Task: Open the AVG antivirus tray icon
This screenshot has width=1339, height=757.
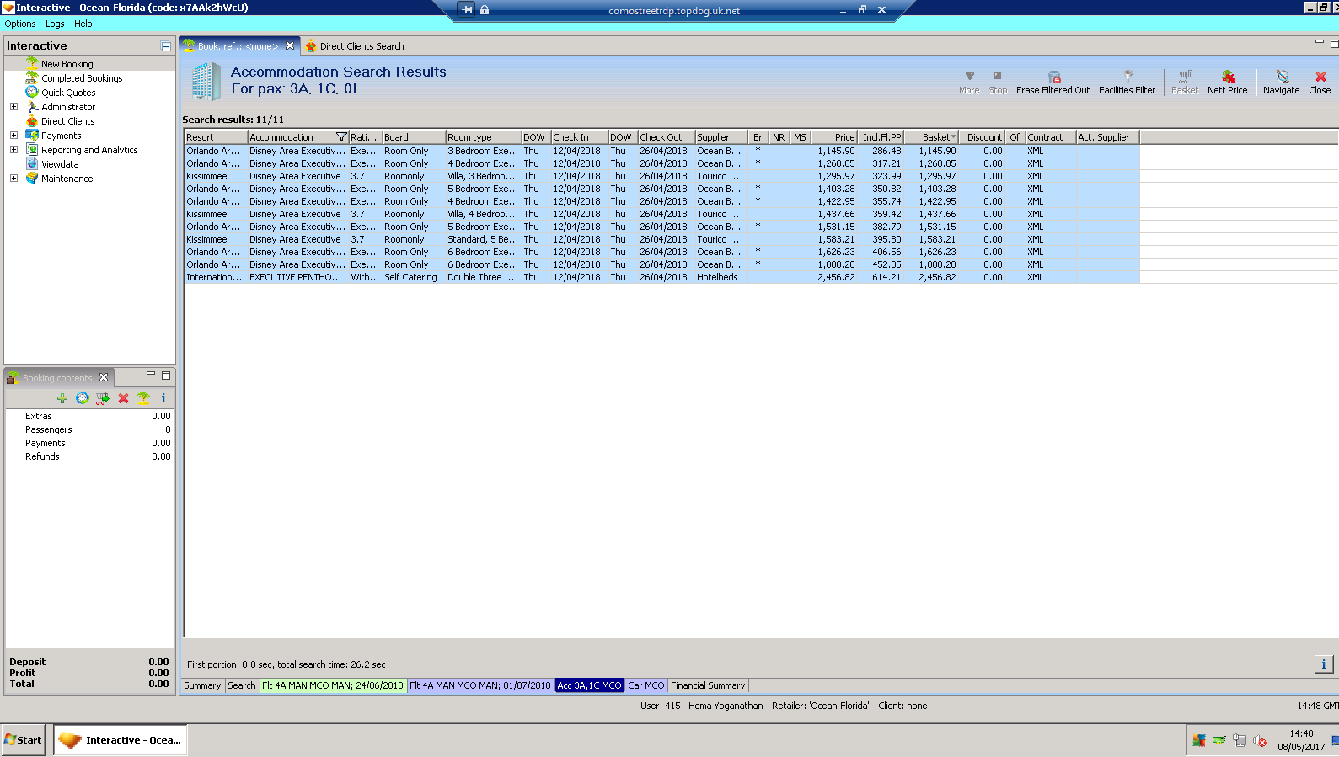Action: (x=1199, y=741)
